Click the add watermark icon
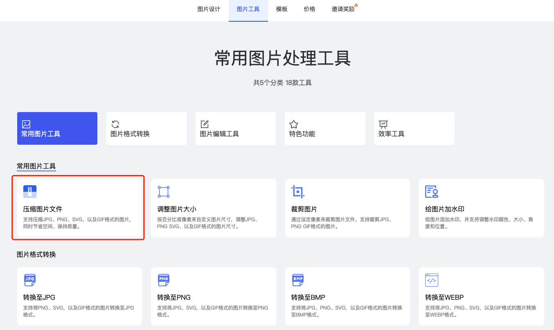 click(432, 192)
